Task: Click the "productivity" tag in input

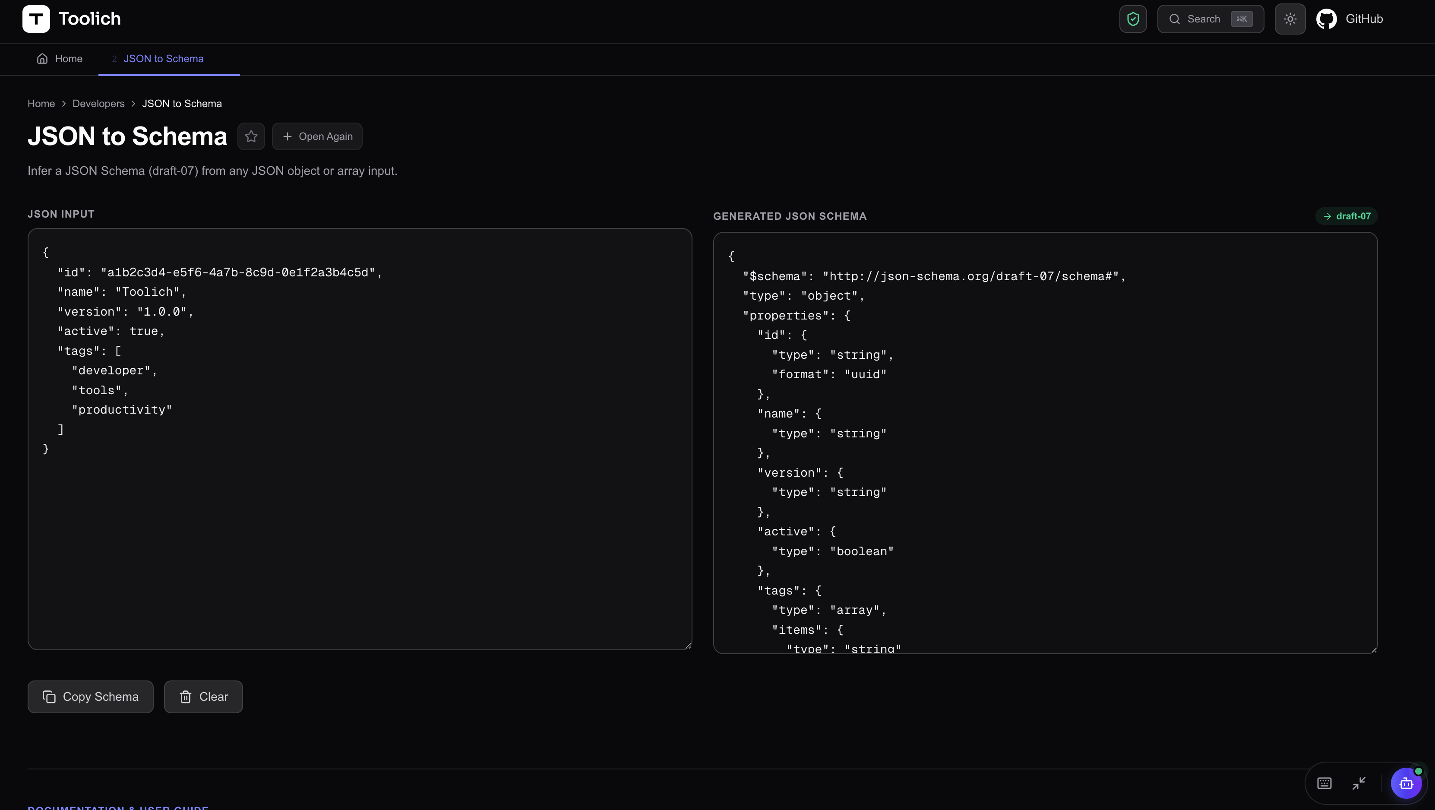Action: (x=122, y=410)
